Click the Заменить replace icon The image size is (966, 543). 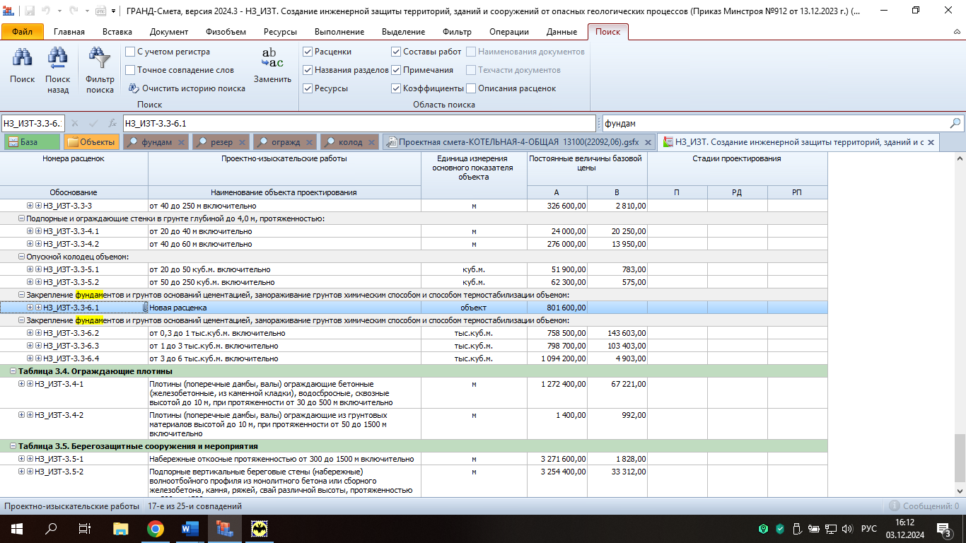272,58
